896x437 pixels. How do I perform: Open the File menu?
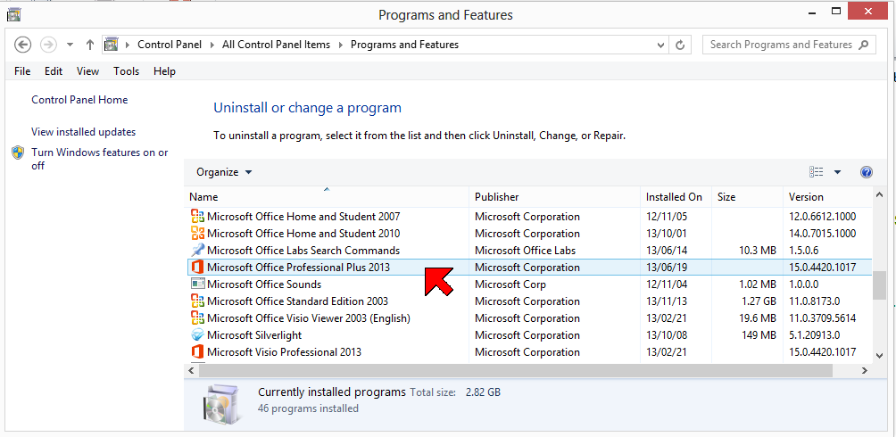pos(22,71)
